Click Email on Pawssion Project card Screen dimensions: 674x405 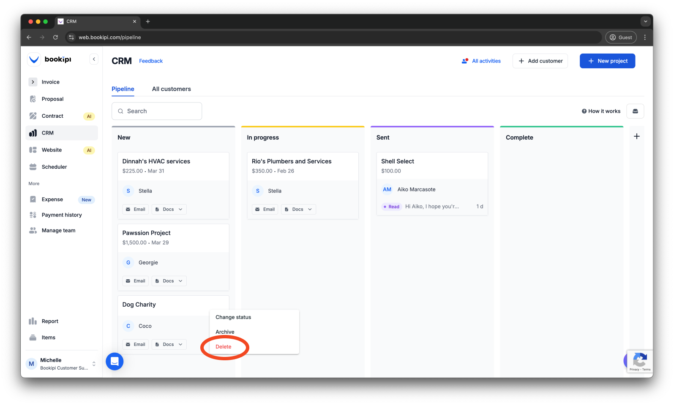point(136,281)
